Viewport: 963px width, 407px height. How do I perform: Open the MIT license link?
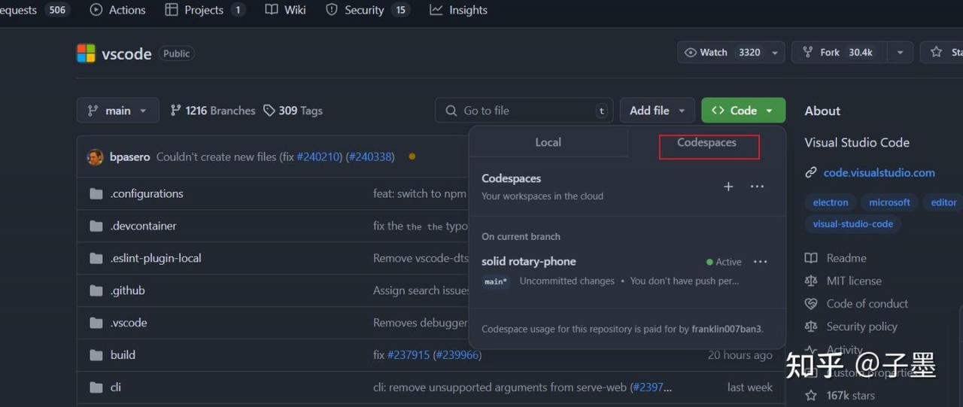854,281
